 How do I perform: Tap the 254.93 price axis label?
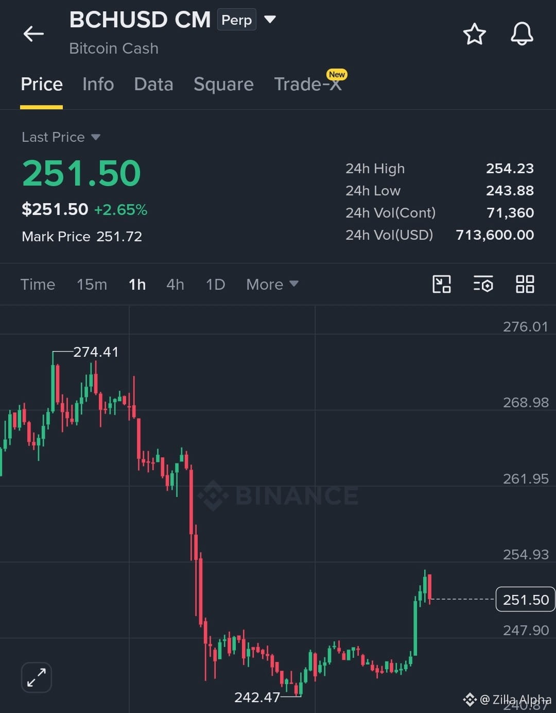coord(526,555)
